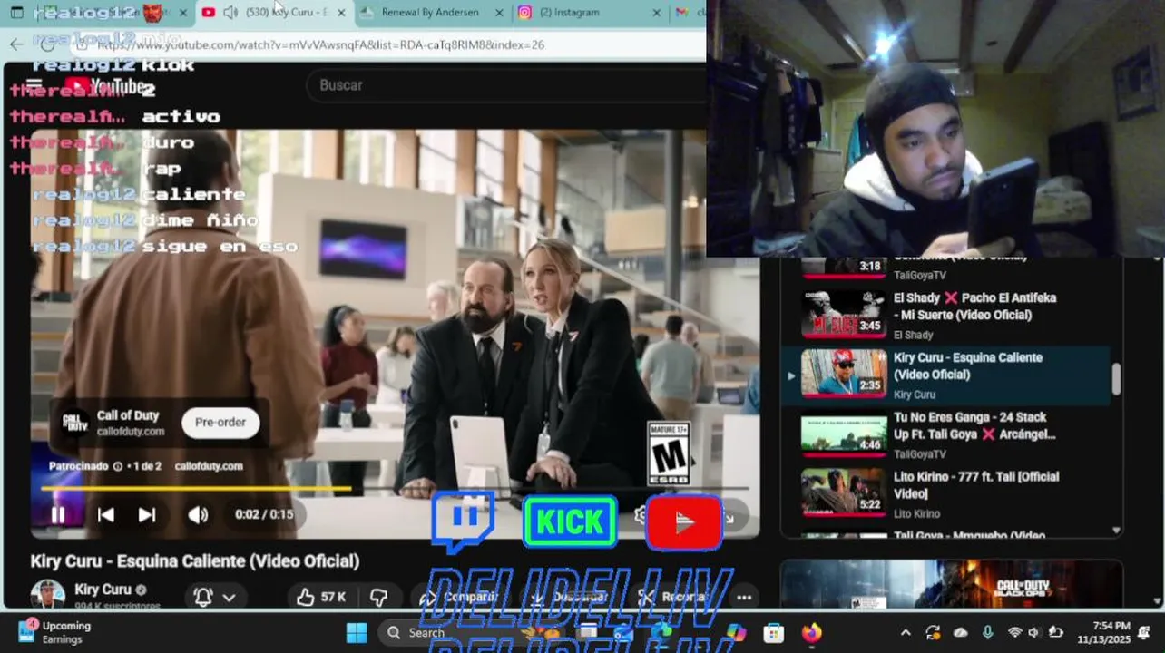Click the video progress bar
1165x653 pixels.
point(396,488)
